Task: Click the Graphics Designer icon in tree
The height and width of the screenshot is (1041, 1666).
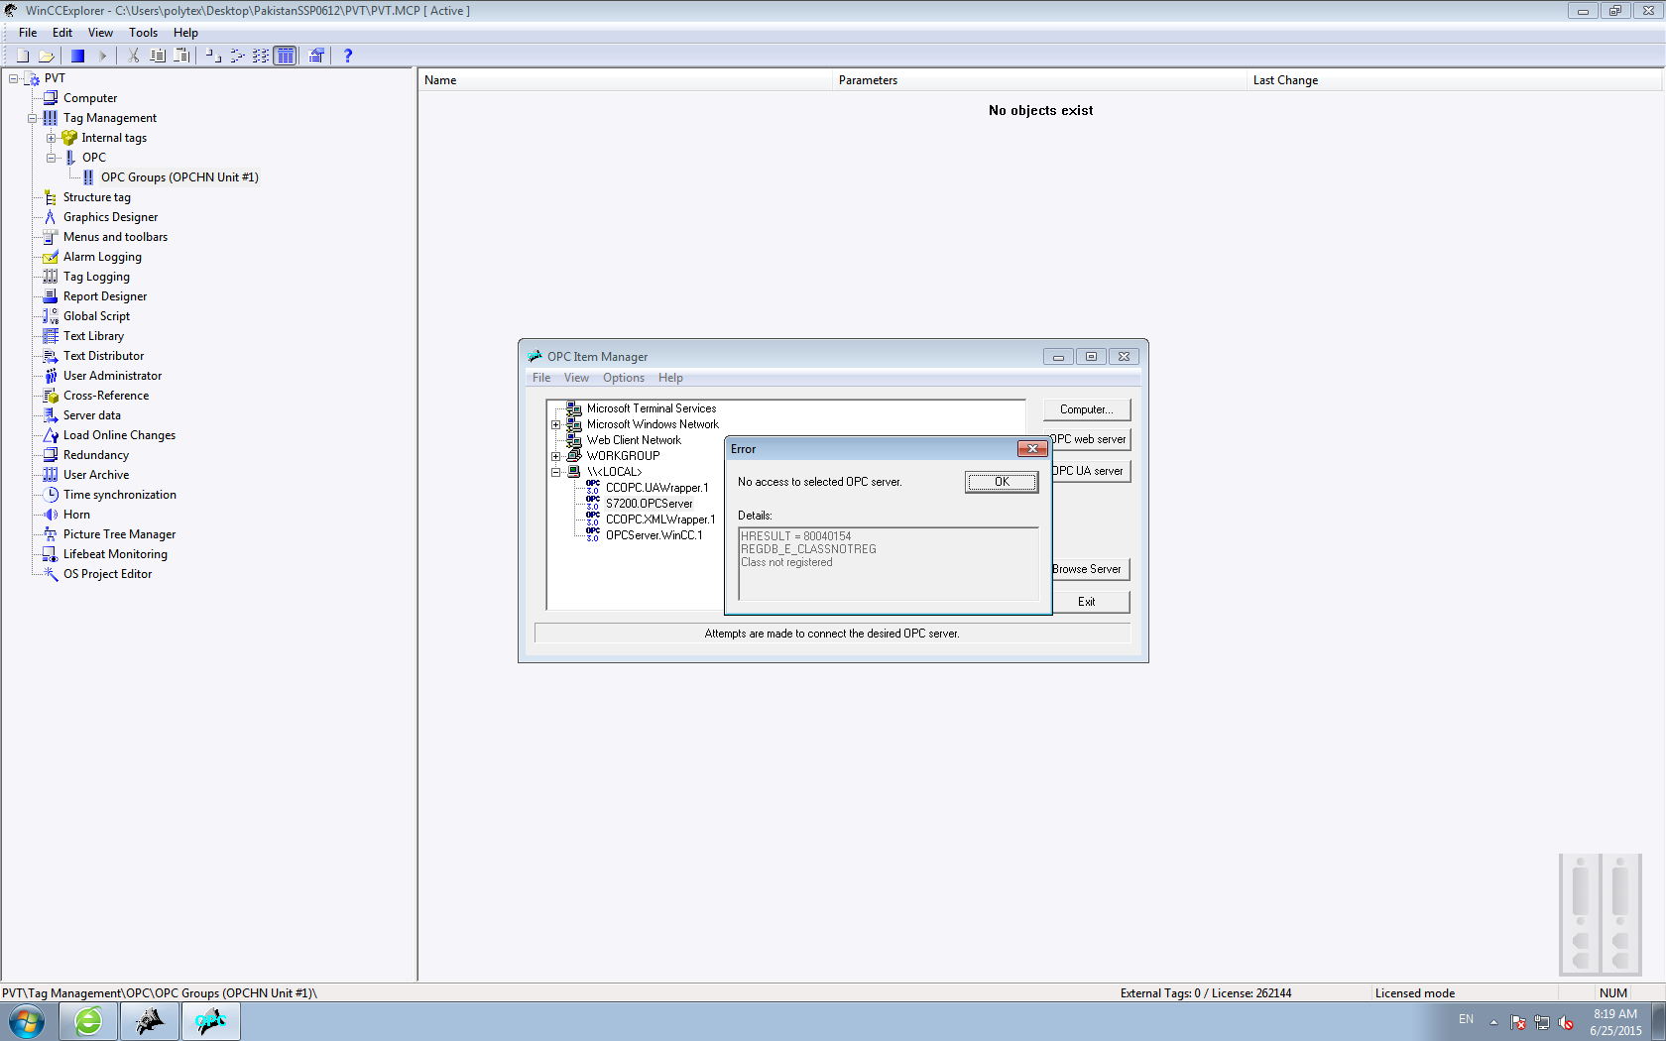Action: pyautogui.click(x=51, y=217)
